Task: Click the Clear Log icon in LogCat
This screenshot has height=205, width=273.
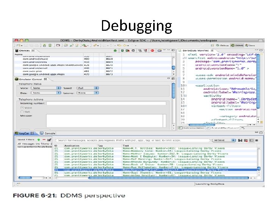Action: 246,140
